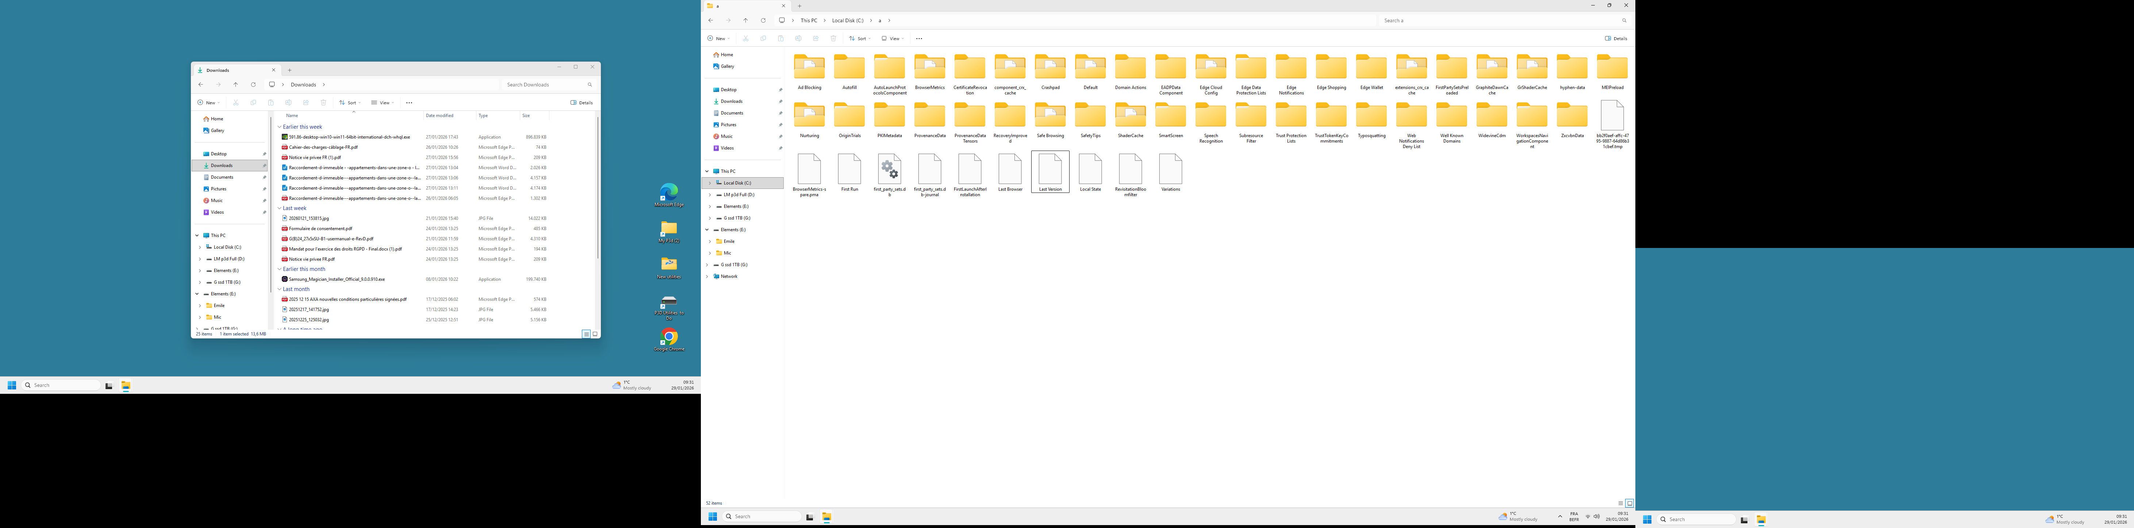Image resolution: width=2134 pixels, height=528 pixels.
Task: Click Google Chrome desktop shortcut
Action: (x=669, y=340)
